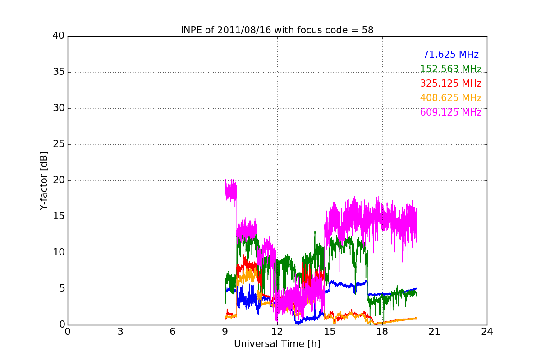Click the y-axis tick label 35
541x361 pixels.
[x=59, y=72]
